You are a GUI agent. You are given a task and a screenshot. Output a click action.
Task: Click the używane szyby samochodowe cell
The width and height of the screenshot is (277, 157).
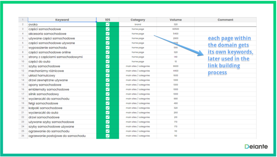(62, 122)
